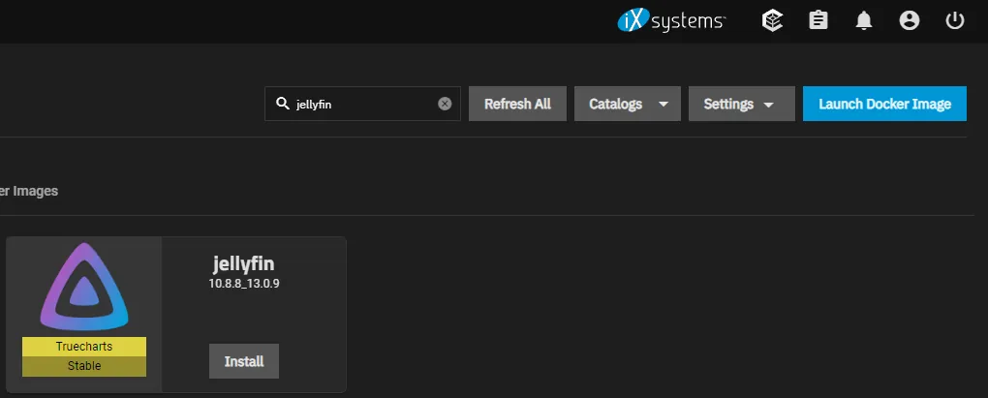Open the user account icon

pyautogui.click(x=910, y=20)
